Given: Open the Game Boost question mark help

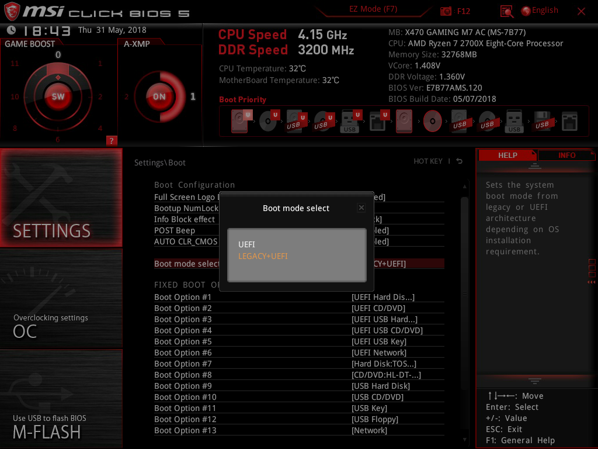Looking at the screenshot, I should [112, 140].
